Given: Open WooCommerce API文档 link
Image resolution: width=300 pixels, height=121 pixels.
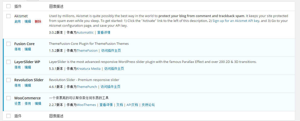Looking at the screenshot, I should pyautogui.click(x=132, y=105).
